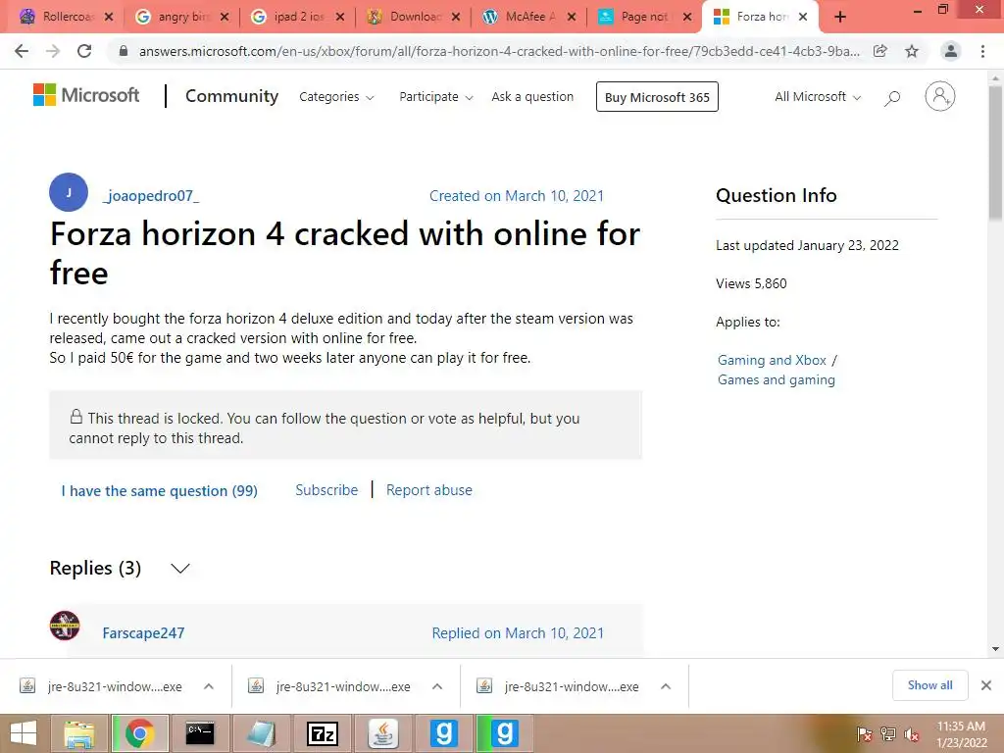Screen dimensions: 1004x753
Task: Bookmark this page with the star icon
Action: point(912,51)
